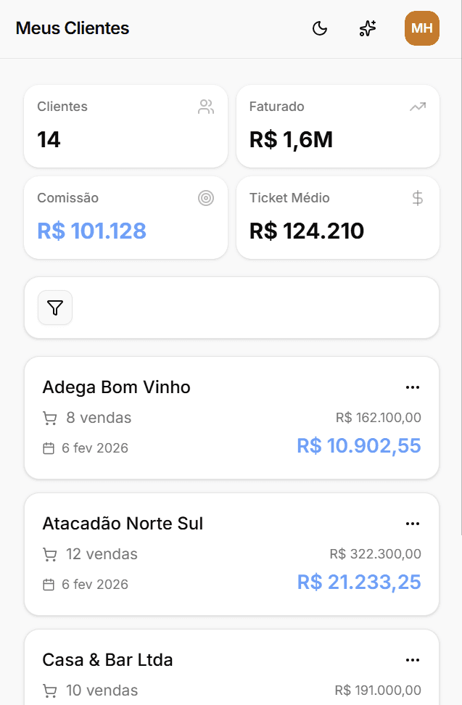
Task: Open the filter funnel button
Action: pyautogui.click(x=55, y=308)
